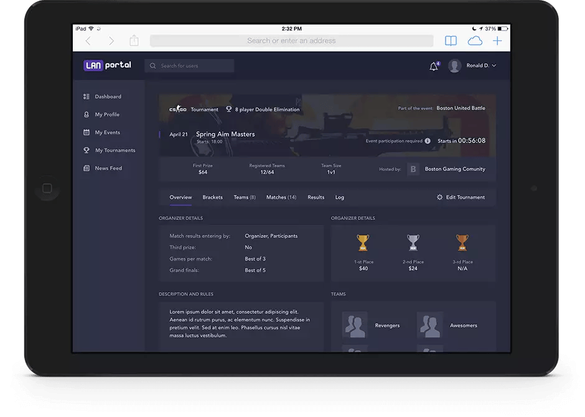Open the browser bookmarks book icon

point(451,40)
